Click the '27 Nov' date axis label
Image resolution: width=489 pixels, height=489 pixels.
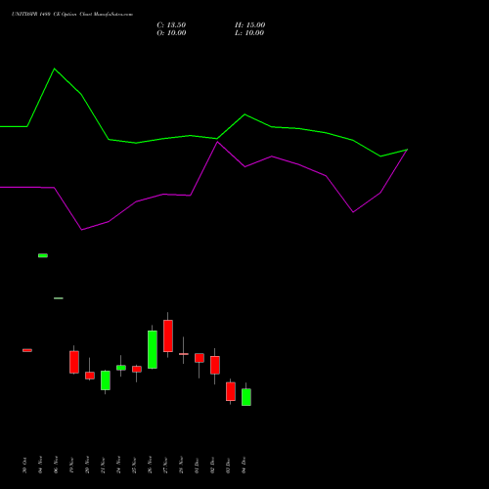coord(165,466)
